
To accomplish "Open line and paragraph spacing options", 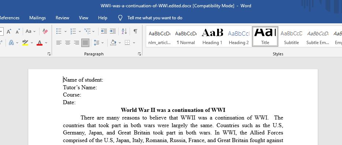I will point(97,43).
